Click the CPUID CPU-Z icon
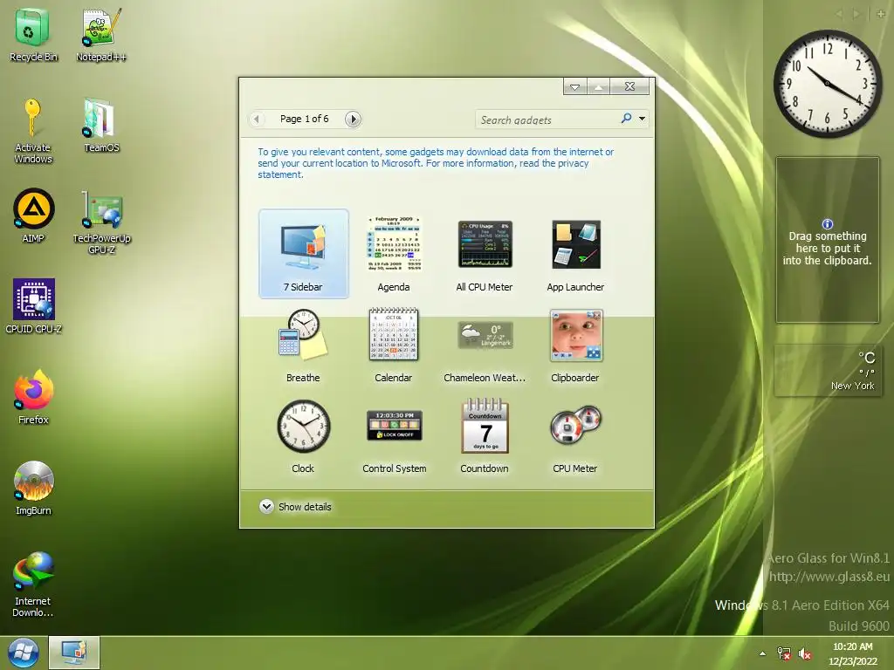Image resolution: width=894 pixels, height=670 pixels. pos(33,306)
